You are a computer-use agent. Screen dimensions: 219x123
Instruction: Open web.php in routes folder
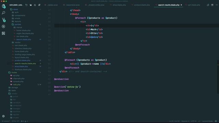pyautogui.click(x=17, y=84)
